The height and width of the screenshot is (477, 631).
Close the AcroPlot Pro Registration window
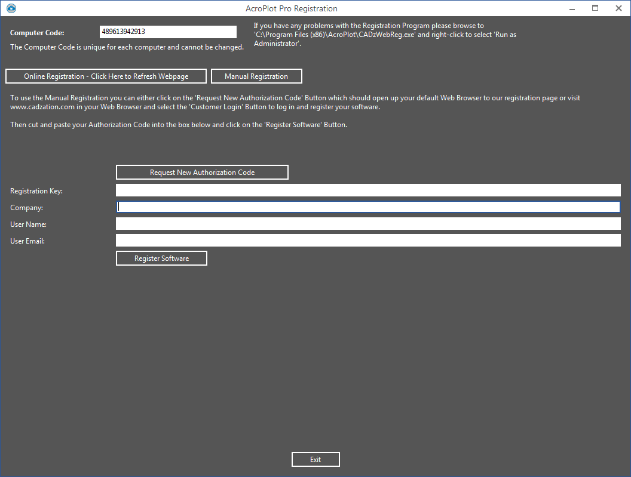[618, 8]
